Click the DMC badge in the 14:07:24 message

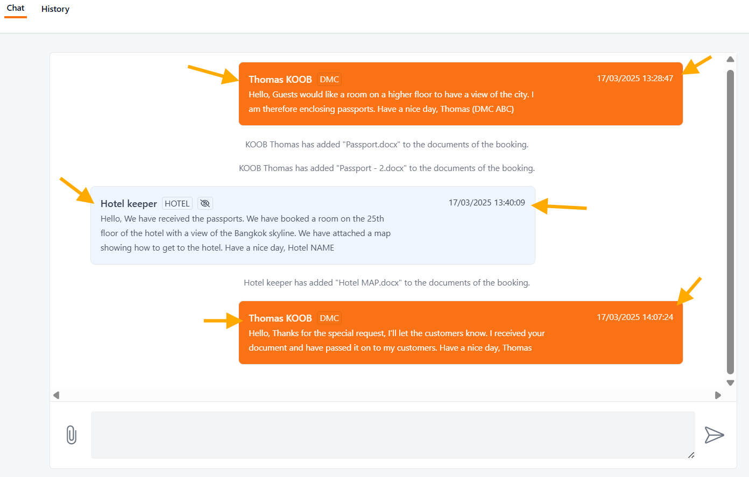click(329, 318)
